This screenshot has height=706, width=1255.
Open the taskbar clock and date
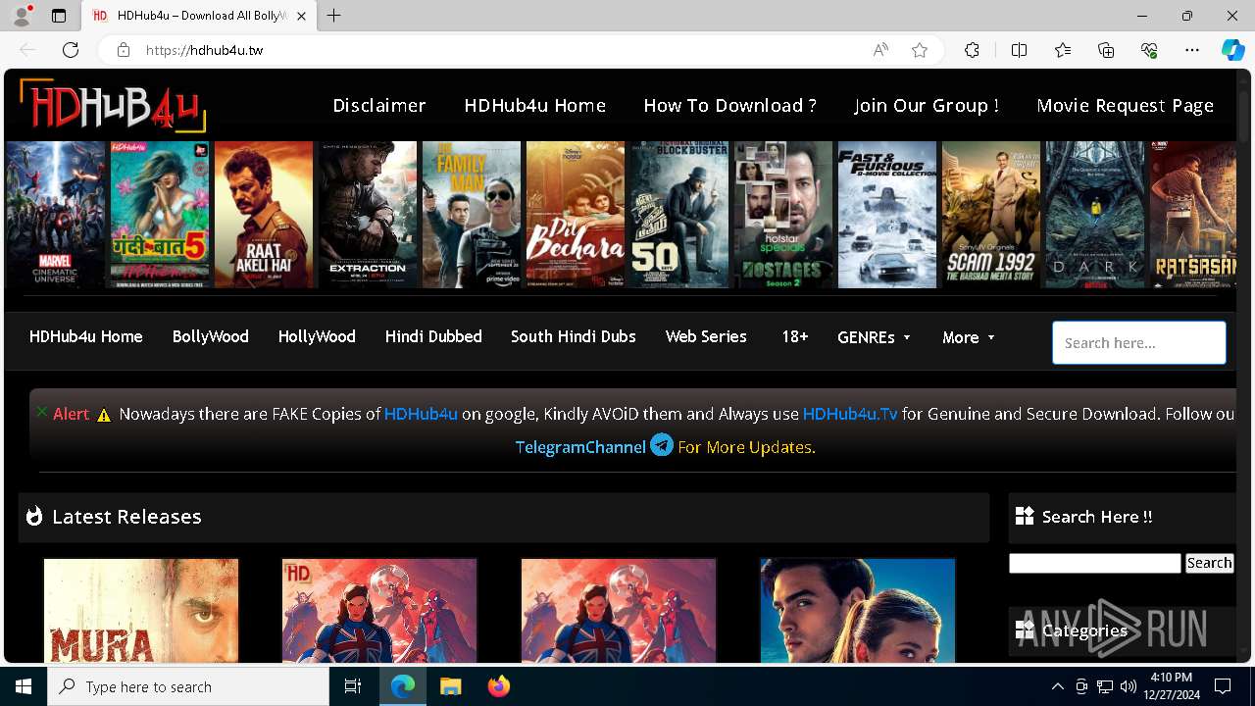click(x=1171, y=686)
